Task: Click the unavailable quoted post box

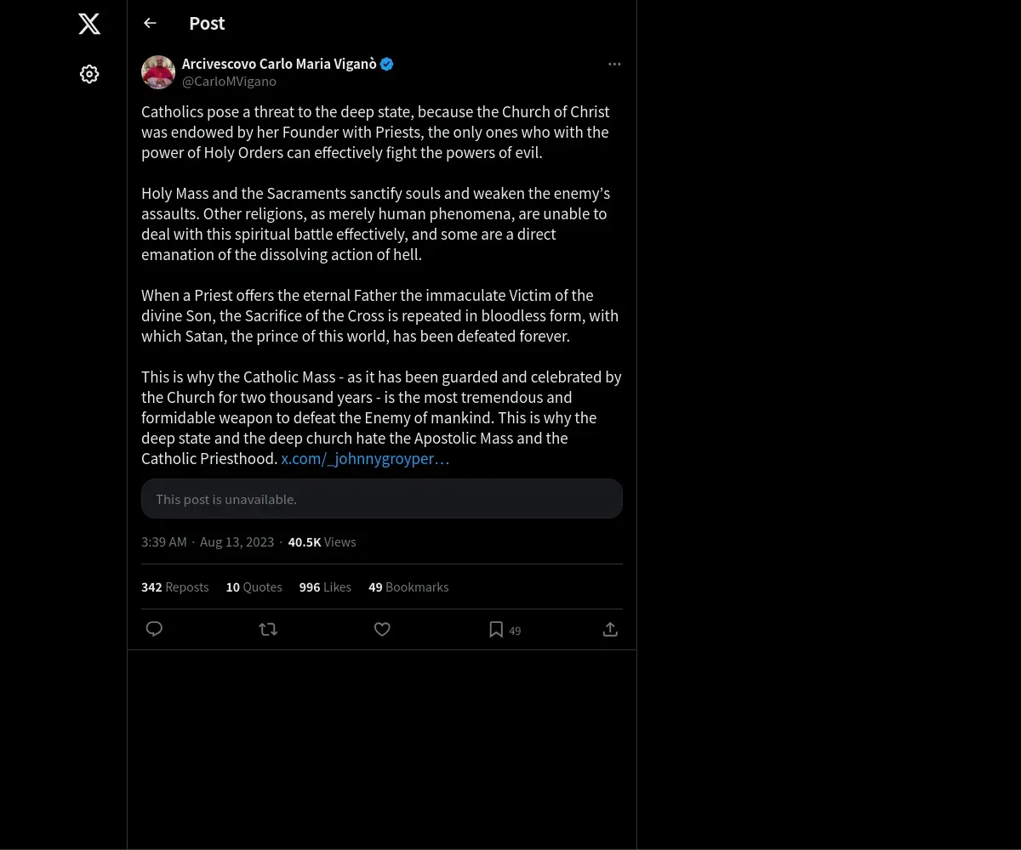Action: point(382,499)
